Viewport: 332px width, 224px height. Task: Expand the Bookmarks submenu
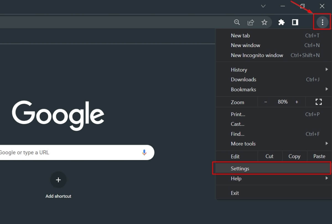tap(243, 89)
